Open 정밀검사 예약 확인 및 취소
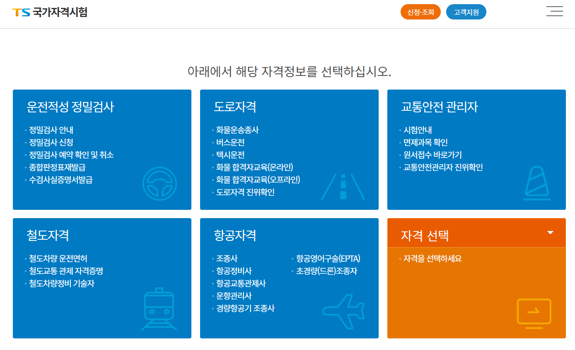 point(71,155)
